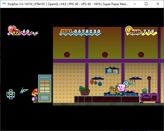Close the Dolphin emulator window
This screenshot has height=131, width=164.
[x=158, y=4]
